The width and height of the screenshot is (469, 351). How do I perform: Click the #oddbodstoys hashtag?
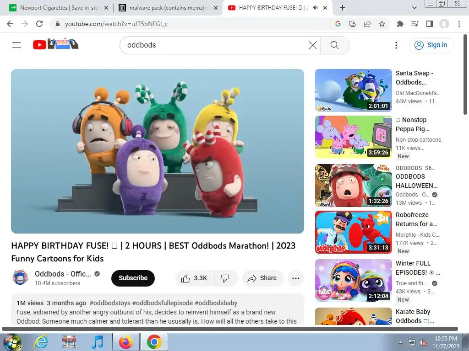110,303
